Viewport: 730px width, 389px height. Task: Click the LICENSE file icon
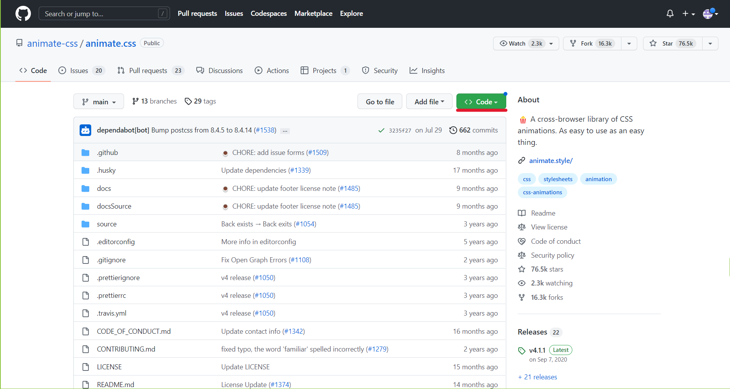pyautogui.click(x=85, y=367)
